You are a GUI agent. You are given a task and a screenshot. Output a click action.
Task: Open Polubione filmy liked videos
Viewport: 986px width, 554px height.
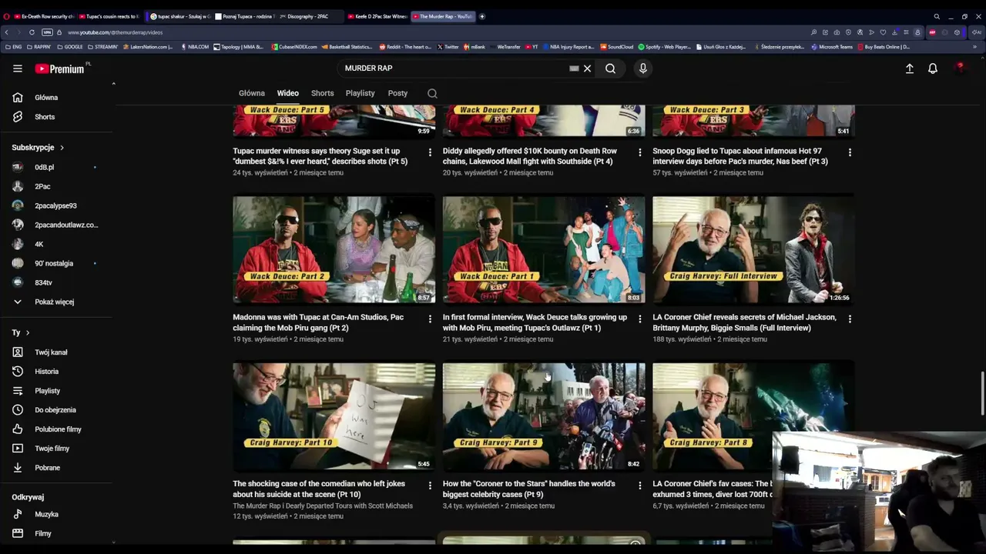pyautogui.click(x=58, y=429)
